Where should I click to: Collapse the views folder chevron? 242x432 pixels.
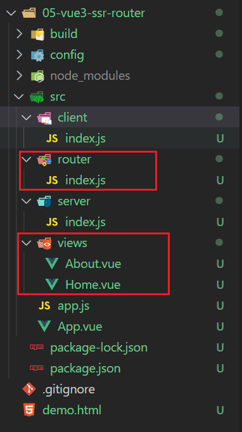click(x=27, y=243)
